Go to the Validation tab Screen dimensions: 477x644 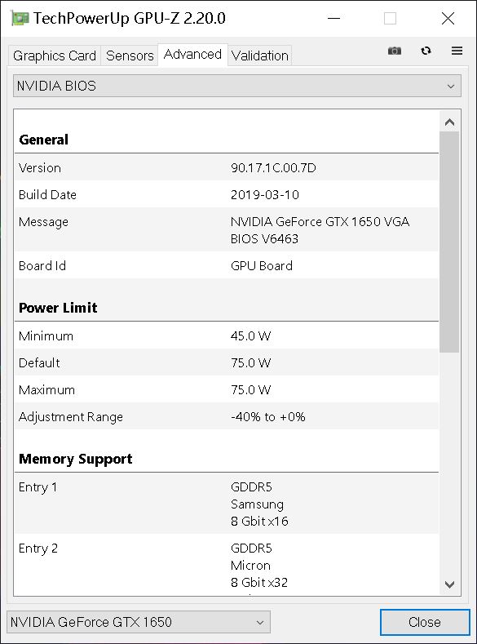click(x=259, y=56)
